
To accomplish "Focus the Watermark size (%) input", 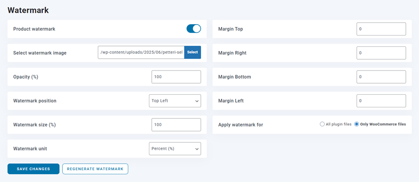I will click(x=176, y=125).
